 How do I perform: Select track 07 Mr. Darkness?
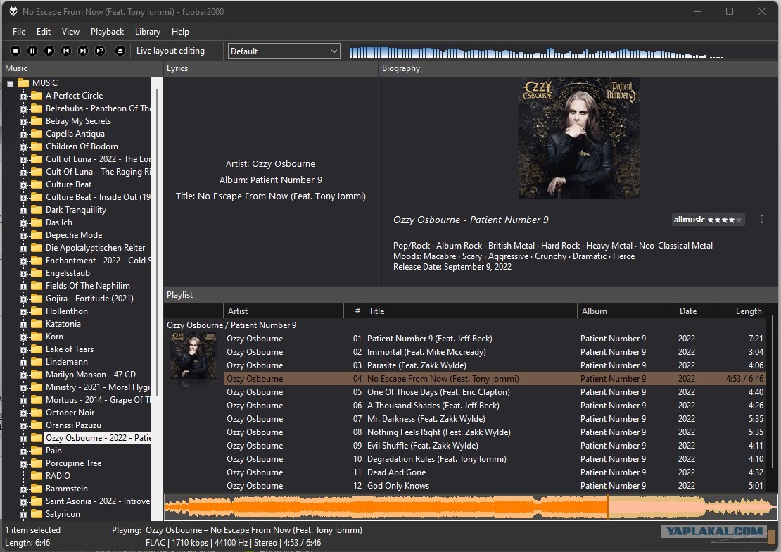click(x=494, y=419)
